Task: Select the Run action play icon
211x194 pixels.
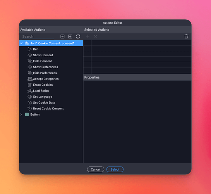Action: click(x=29, y=49)
